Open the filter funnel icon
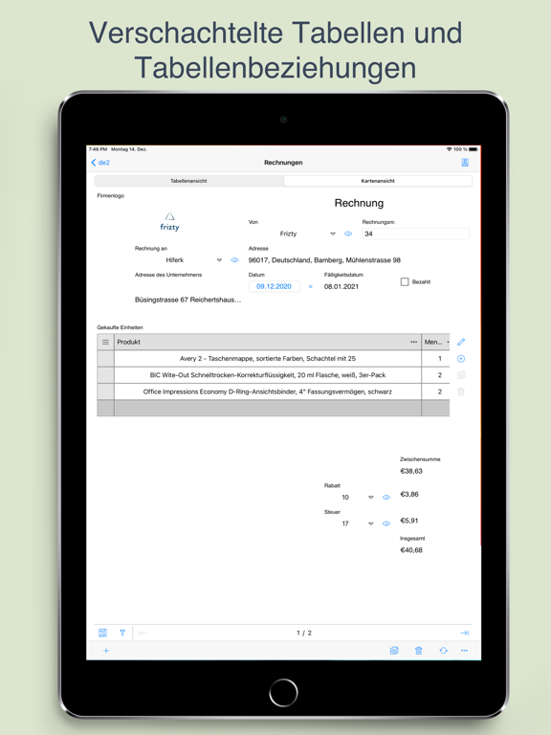The width and height of the screenshot is (551, 735). (122, 633)
